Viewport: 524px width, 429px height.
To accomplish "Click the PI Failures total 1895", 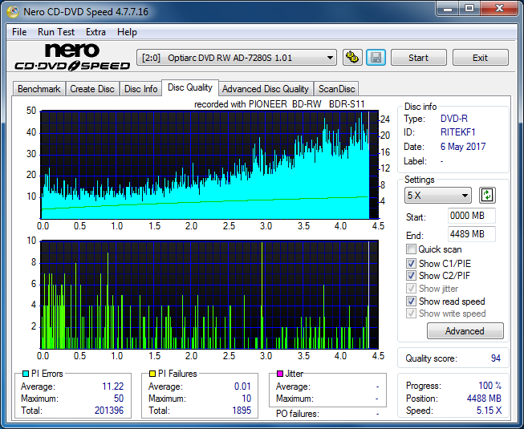I will [242, 411].
